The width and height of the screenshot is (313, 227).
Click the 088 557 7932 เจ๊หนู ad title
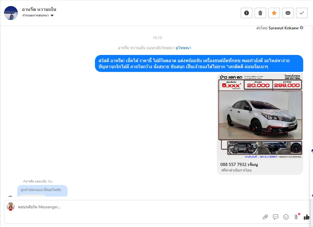click(239, 165)
